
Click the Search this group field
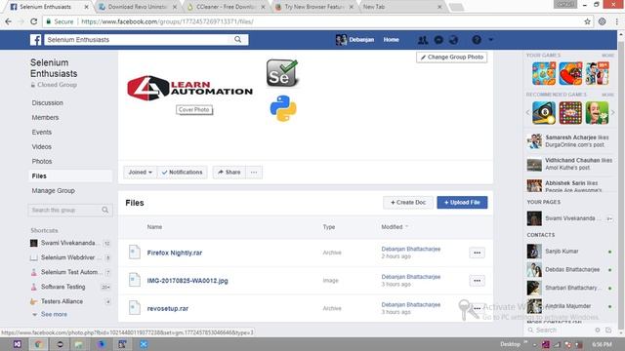coord(70,211)
